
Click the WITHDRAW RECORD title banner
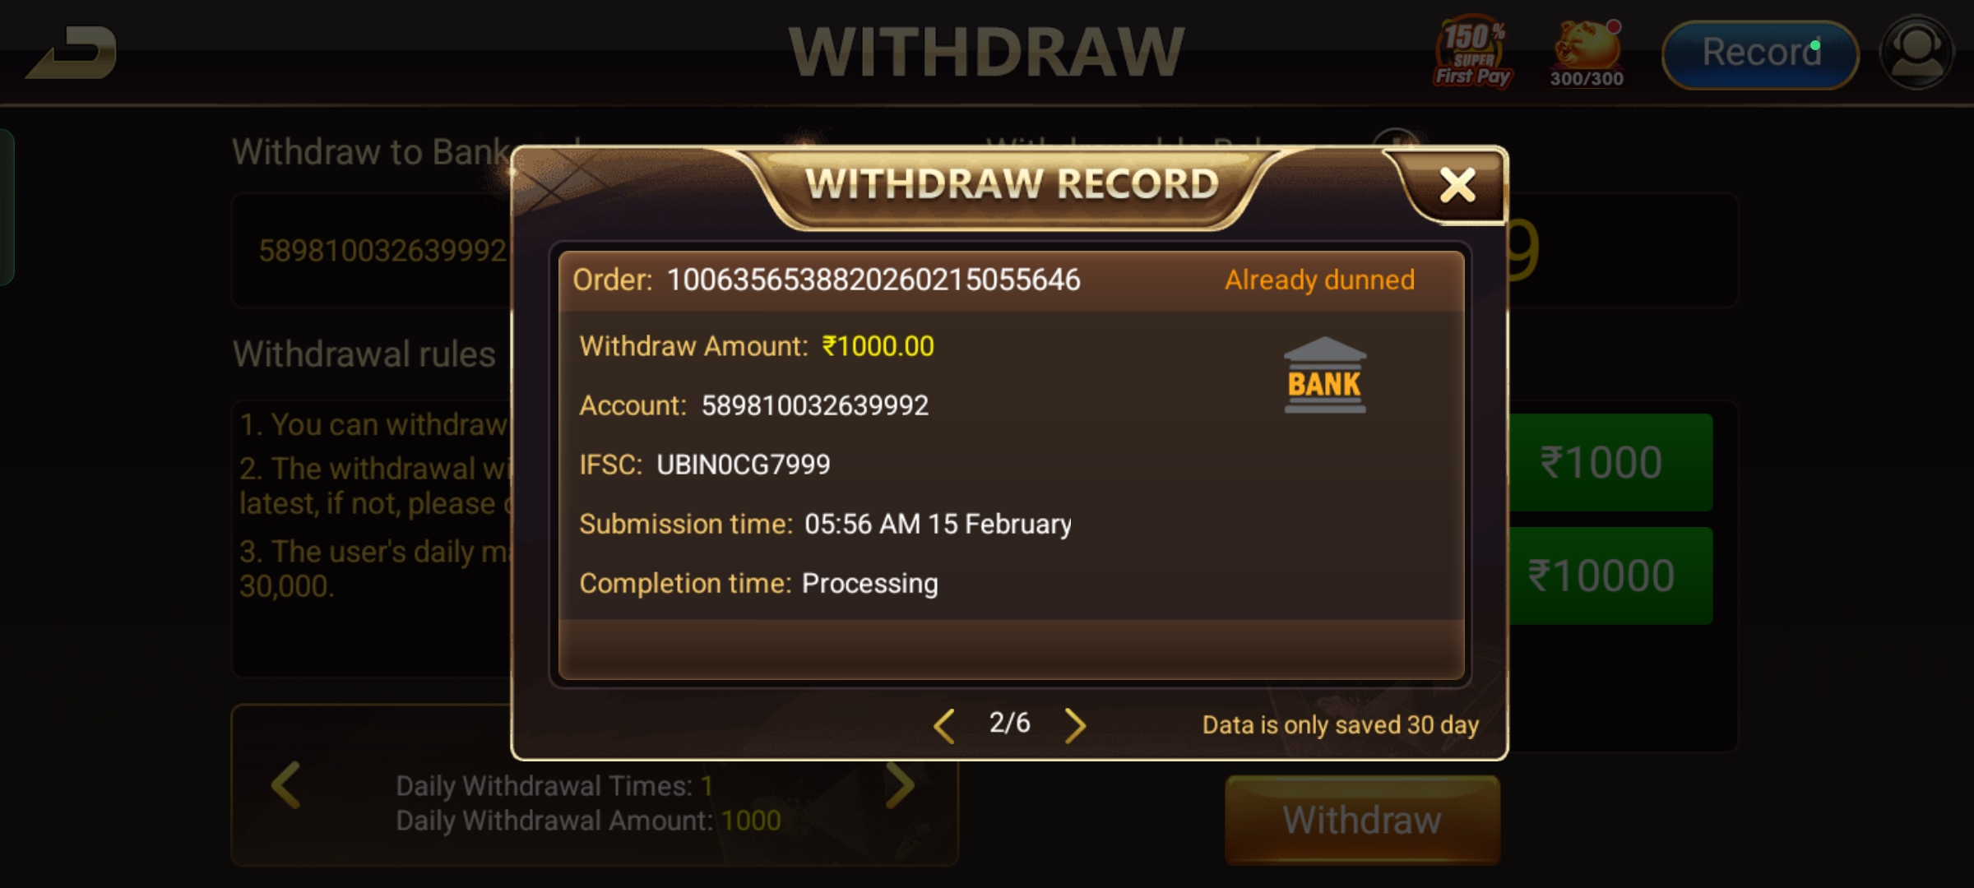[1012, 184]
